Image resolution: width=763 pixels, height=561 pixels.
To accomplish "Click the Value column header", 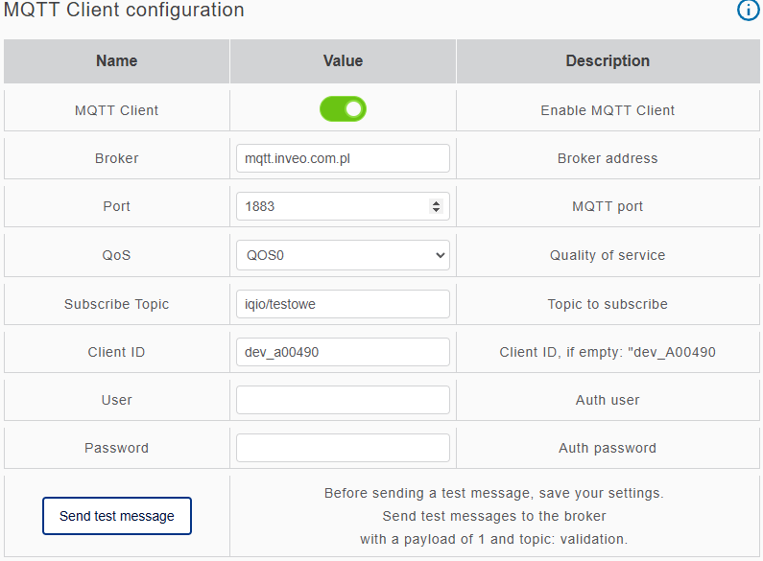I will [343, 61].
